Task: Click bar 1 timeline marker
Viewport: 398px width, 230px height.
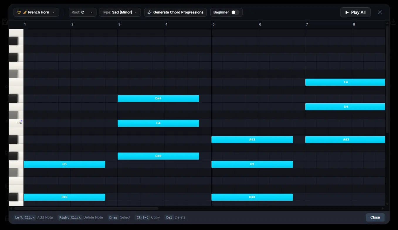Action: [25, 24]
